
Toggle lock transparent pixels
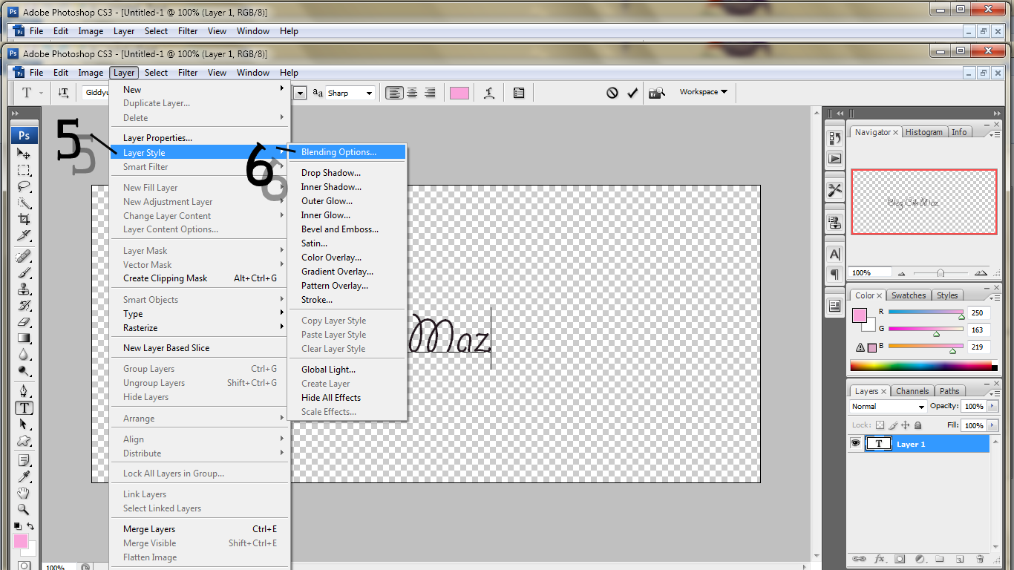pyautogui.click(x=880, y=425)
